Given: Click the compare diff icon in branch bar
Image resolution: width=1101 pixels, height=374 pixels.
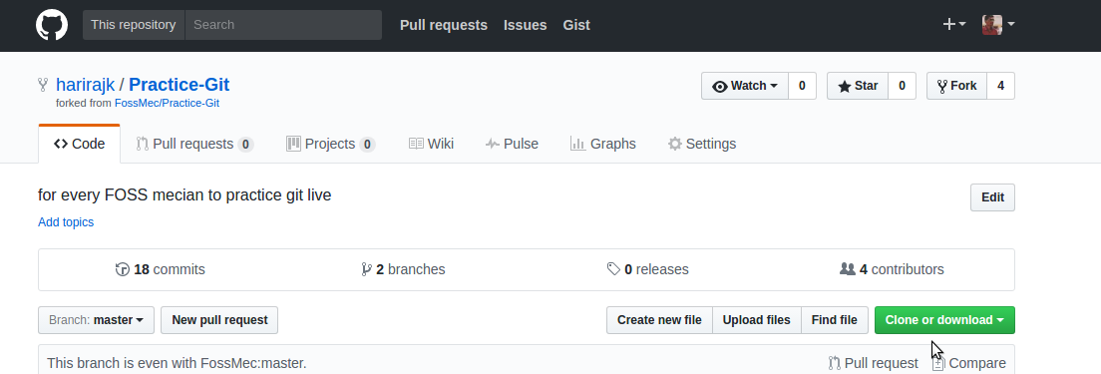Looking at the screenshot, I should (x=938, y=363).
